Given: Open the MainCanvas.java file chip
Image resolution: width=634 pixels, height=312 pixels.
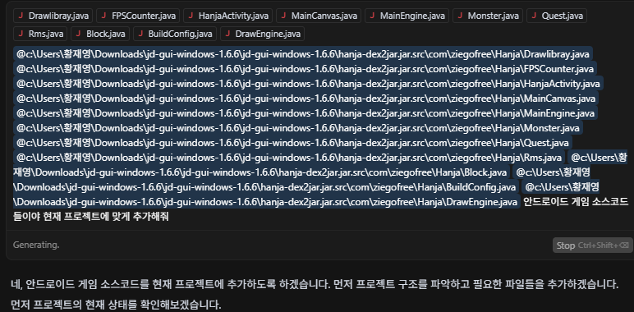Looking at the screenshot, I should [x=319, y=16].
